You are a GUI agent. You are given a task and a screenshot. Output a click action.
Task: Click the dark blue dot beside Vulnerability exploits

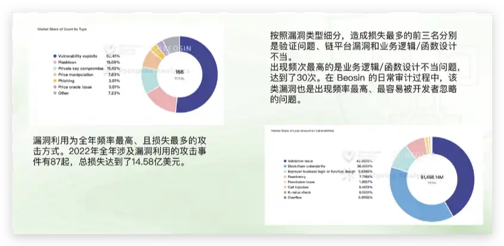55,56
